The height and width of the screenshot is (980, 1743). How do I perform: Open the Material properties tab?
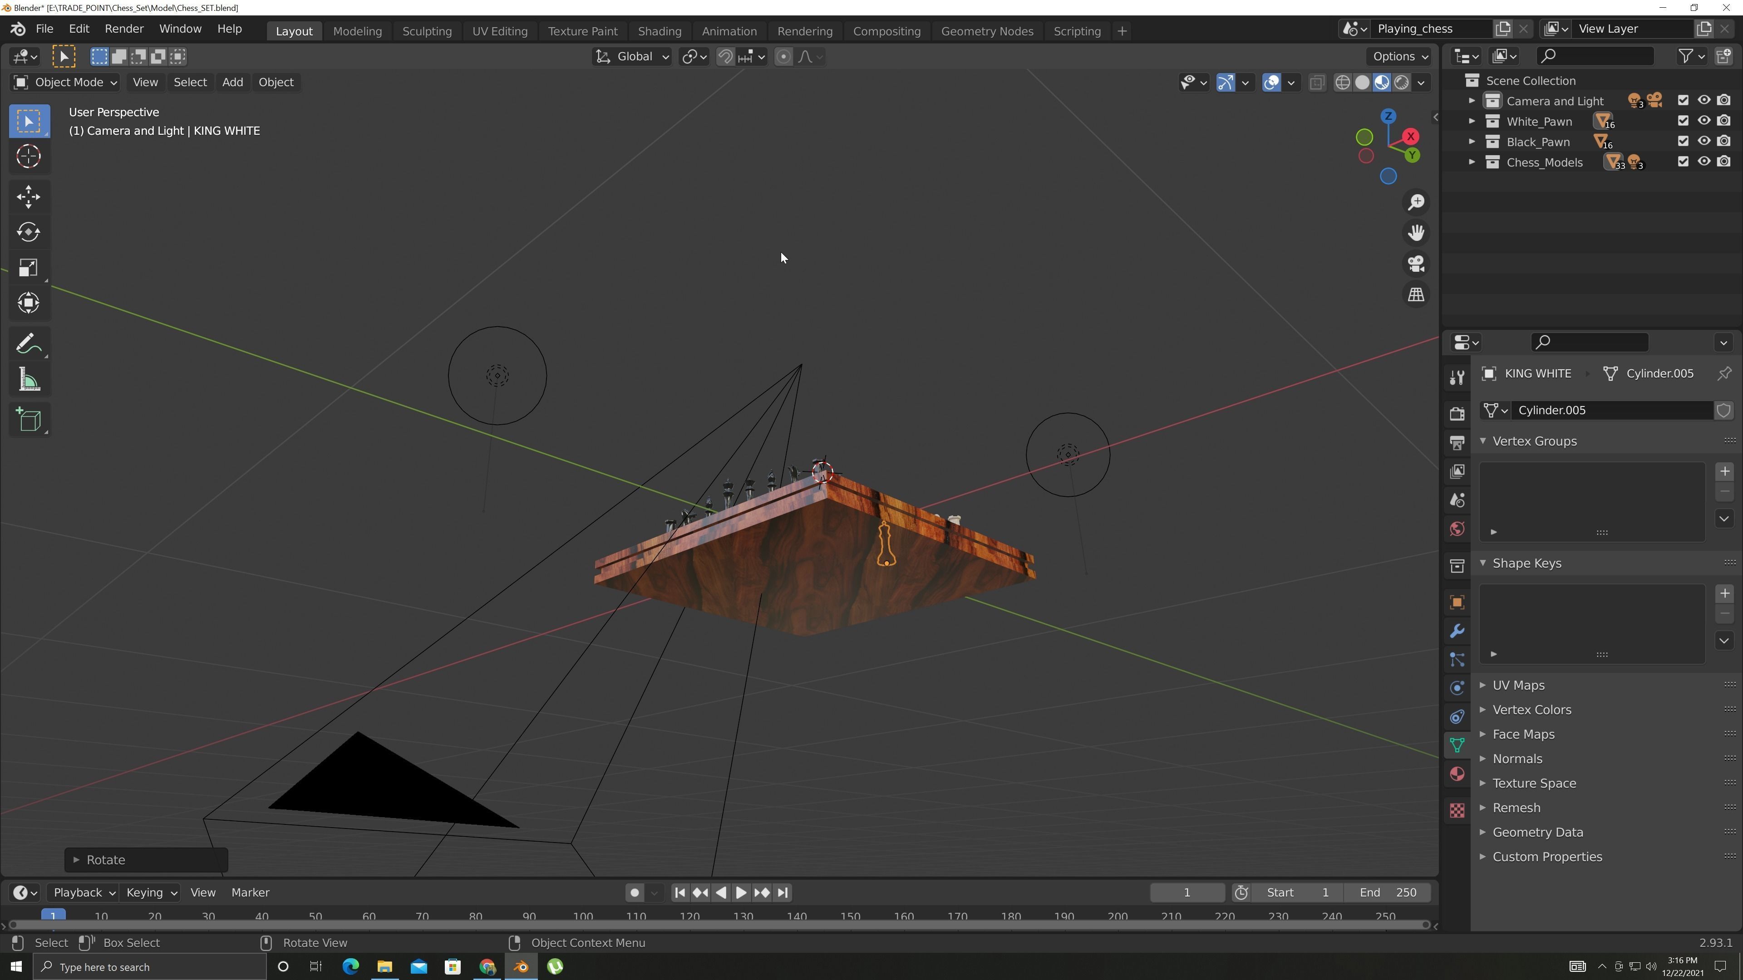(x=1457, y=774)
